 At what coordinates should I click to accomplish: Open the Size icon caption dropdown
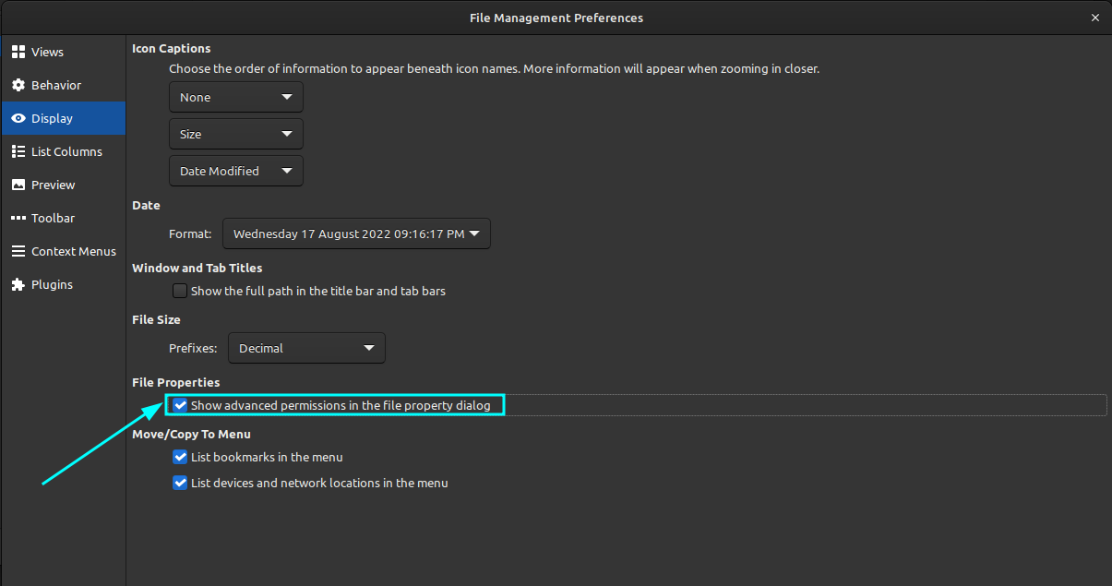[x=236, y=134]
